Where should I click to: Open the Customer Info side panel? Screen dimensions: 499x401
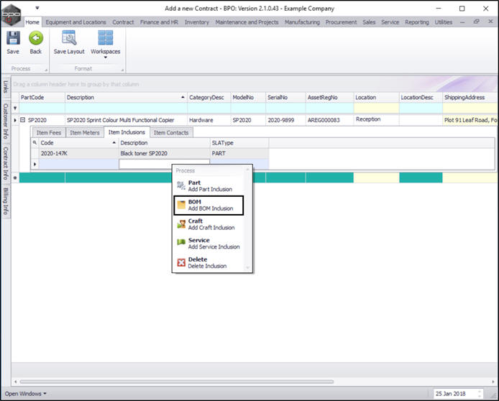click(x=6, y=121)
